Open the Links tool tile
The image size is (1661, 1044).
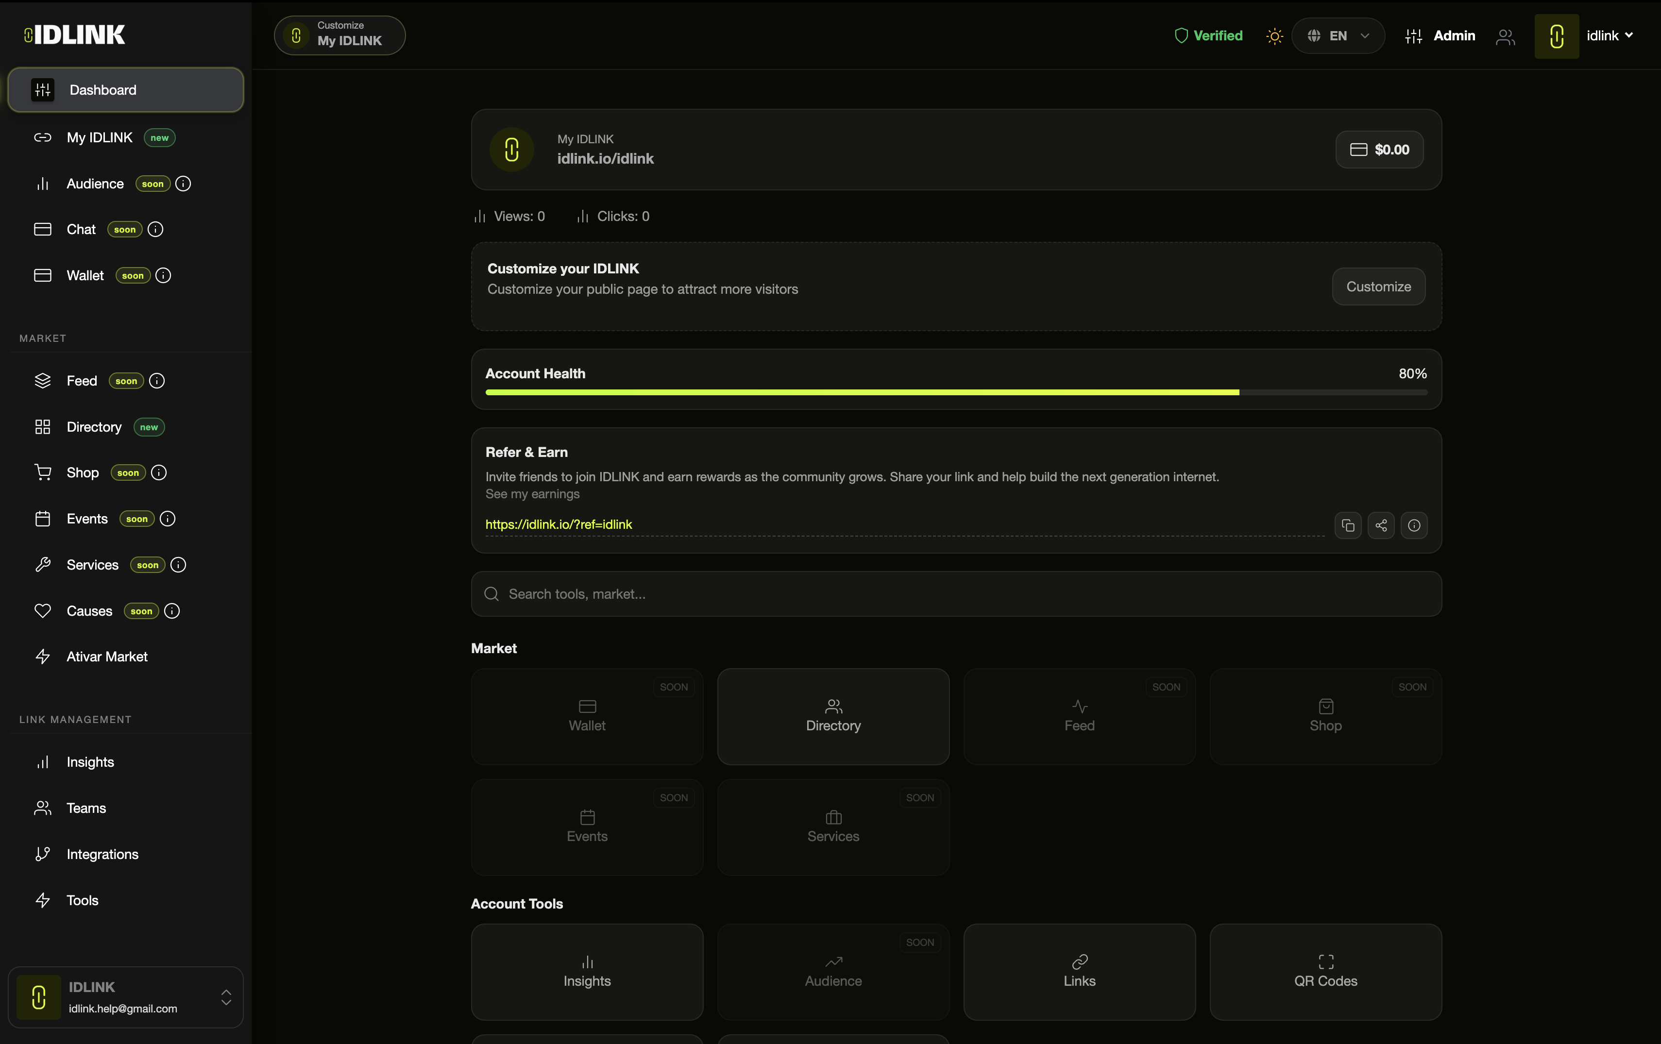point(1079,972)
